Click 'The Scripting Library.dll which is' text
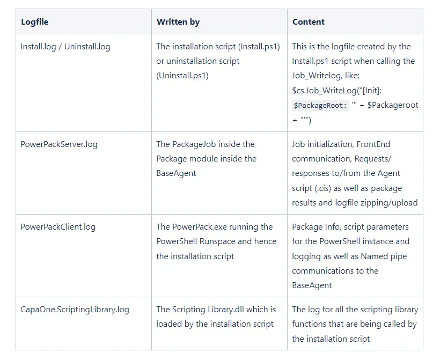The height and width of the screenshot is (360, 440). (x=216, y=309)
